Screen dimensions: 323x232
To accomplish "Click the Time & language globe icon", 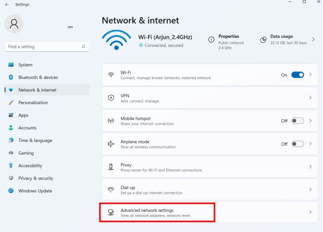I will (11, 140).
